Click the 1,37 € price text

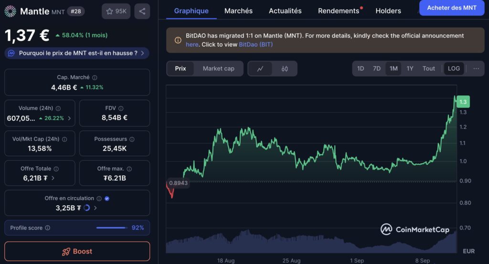(x=27, y=35)
